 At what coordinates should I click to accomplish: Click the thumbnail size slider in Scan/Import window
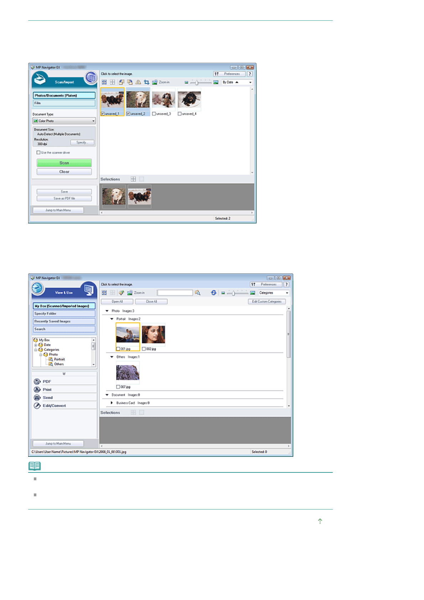197,83
